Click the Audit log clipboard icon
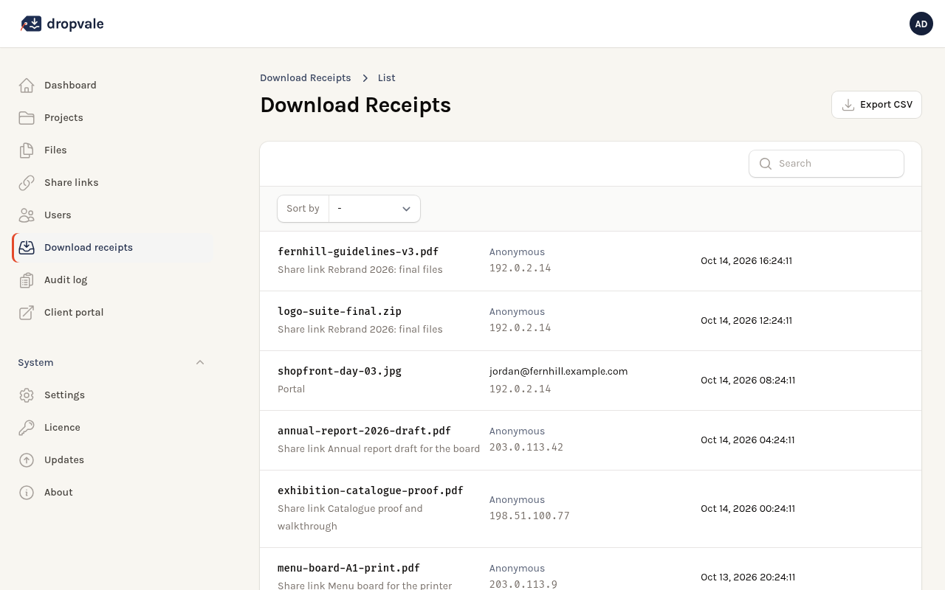This screenshot has width=945, height=590. 27,280
